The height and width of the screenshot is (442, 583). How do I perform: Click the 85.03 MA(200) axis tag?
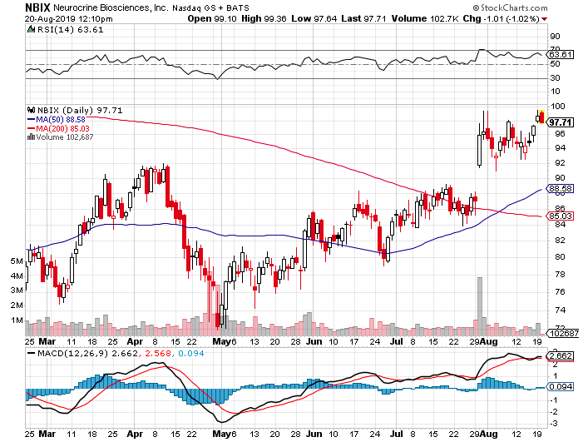tap(560, 216)
